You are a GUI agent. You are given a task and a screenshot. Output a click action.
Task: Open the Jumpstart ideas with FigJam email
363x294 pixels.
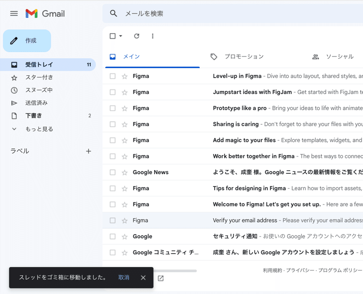coord(233,92)
